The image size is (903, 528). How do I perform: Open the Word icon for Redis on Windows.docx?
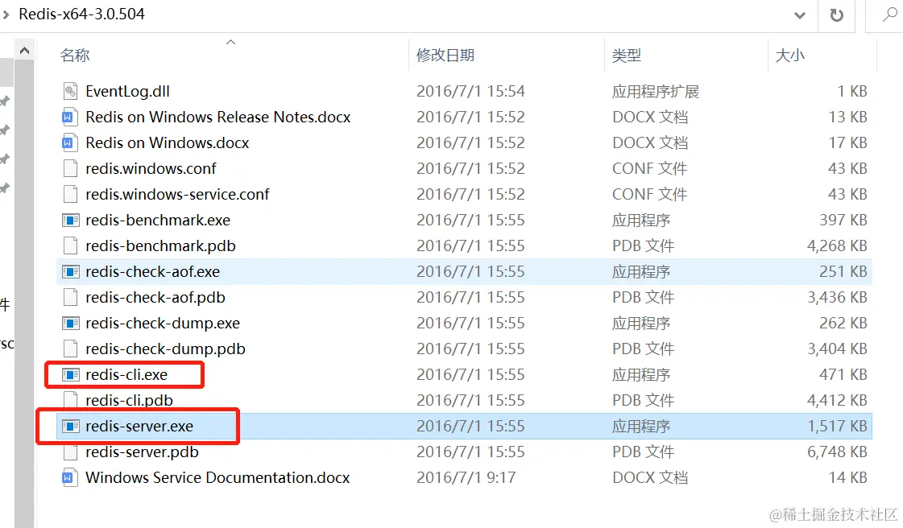[x=71, y=142]
